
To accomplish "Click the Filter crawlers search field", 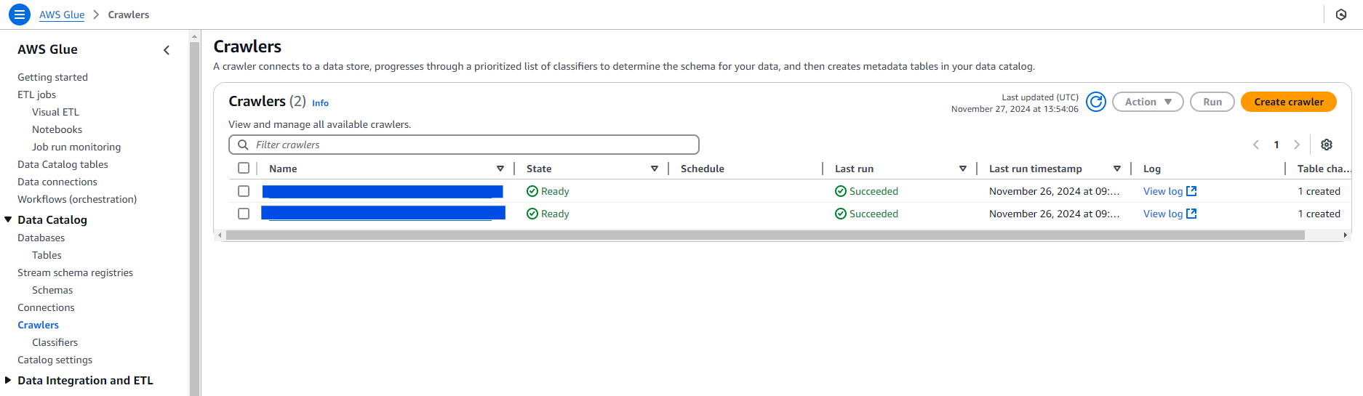I will (x=464, y=145).
